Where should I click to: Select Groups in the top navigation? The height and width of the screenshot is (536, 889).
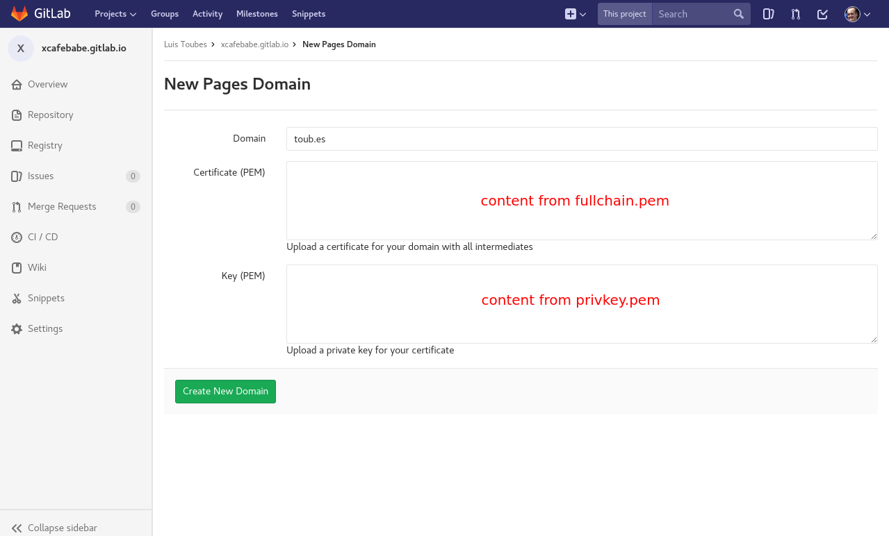[165, 13]
